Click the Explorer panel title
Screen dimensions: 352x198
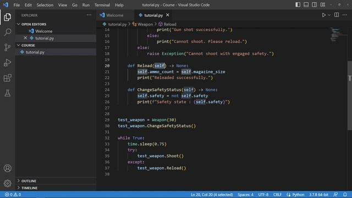[29, 15]
